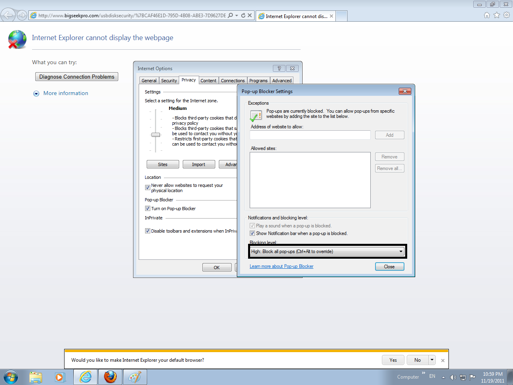The height and width of the screenshot is (385, 513).
Task: Click the Help question mark in Internet Options
Action: [x=279, y=69]
